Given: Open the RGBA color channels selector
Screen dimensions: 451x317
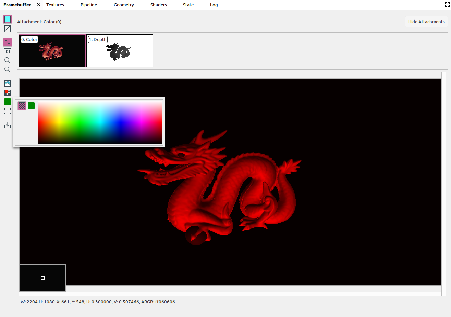Looking at the screenshot, I should (8, 93).
